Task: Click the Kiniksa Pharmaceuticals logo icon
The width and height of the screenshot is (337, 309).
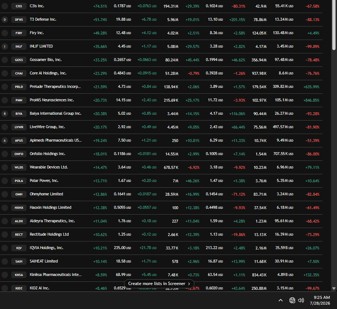Action: click(x=5, y=275)
